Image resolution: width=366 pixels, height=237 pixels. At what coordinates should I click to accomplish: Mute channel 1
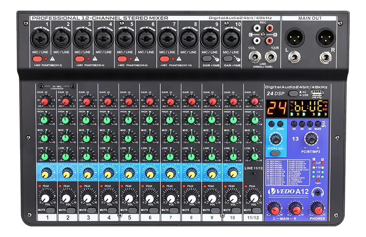48,210
